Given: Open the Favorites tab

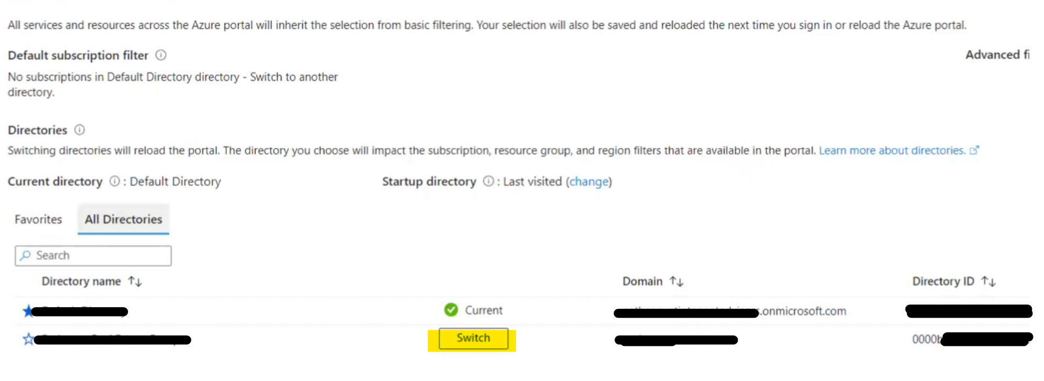Looking at the screenshot, I should (38, 219).
